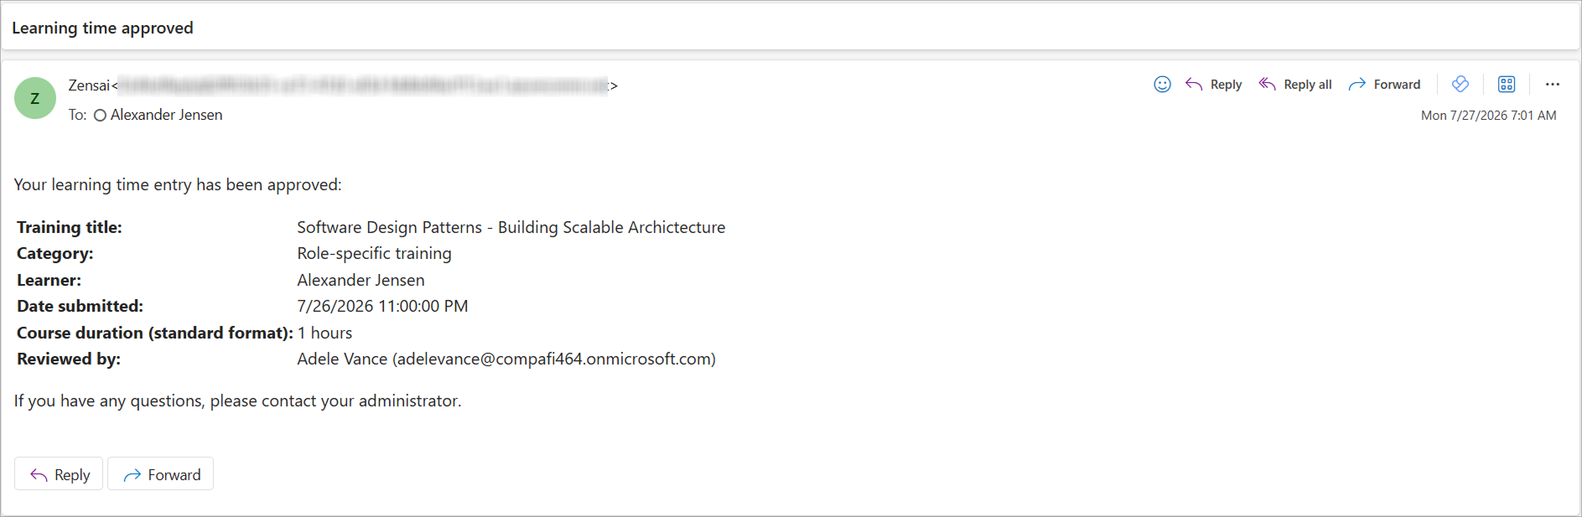Click the Zensai sender name

click(89, 85)
